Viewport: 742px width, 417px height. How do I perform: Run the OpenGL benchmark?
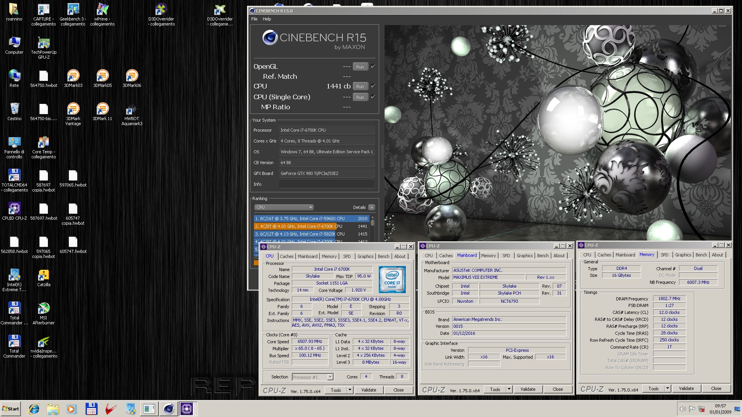(360, 67)
